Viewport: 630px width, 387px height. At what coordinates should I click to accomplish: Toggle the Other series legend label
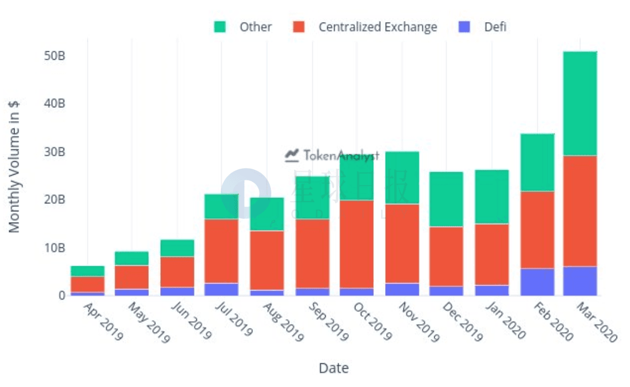(256, 27)
